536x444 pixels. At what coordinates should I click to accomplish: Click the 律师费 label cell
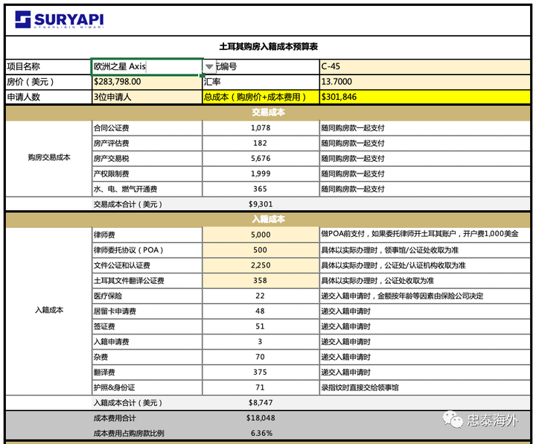[x=147, y=235]
